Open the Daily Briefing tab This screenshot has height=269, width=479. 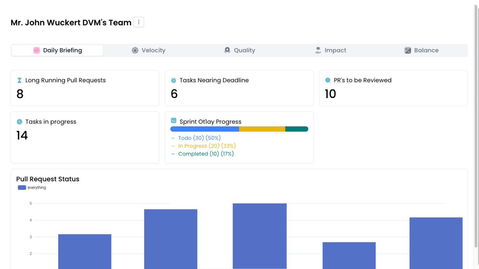click(58, 50)
